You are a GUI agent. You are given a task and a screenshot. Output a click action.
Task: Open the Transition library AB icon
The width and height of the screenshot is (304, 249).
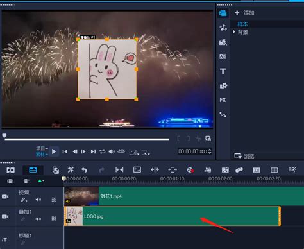(x=223, y=56)
